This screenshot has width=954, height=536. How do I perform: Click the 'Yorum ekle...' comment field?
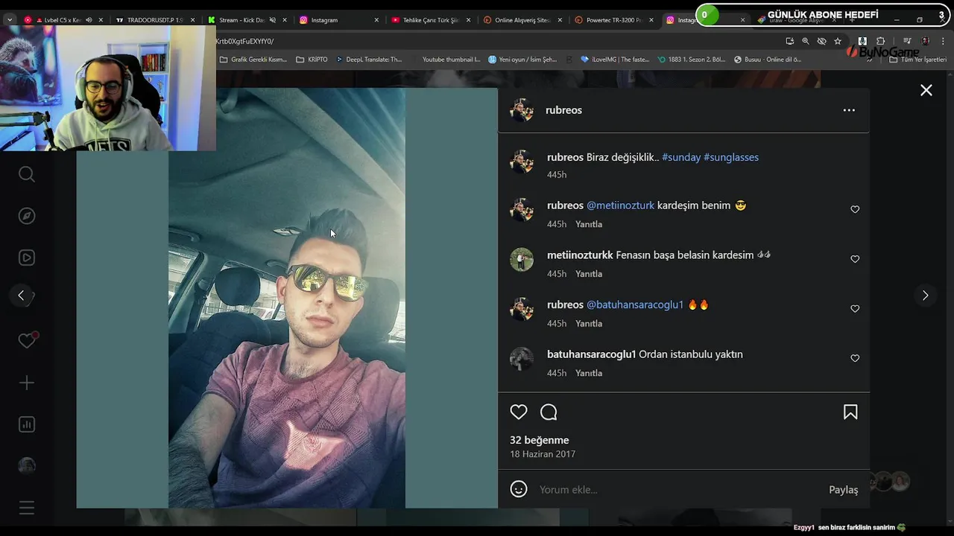678,490
